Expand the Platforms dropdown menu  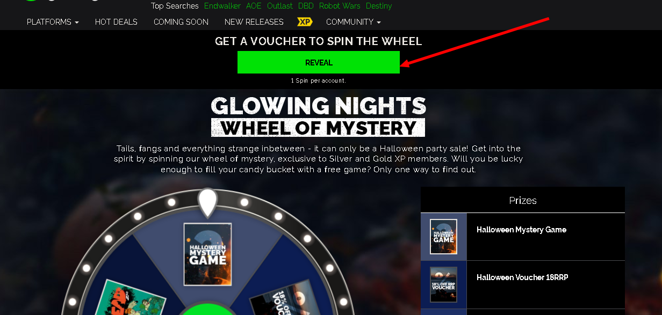coord(53,22)
